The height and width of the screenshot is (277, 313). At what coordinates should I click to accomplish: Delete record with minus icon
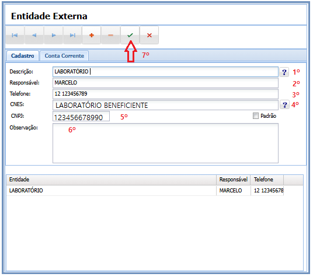tap(111, 35)
